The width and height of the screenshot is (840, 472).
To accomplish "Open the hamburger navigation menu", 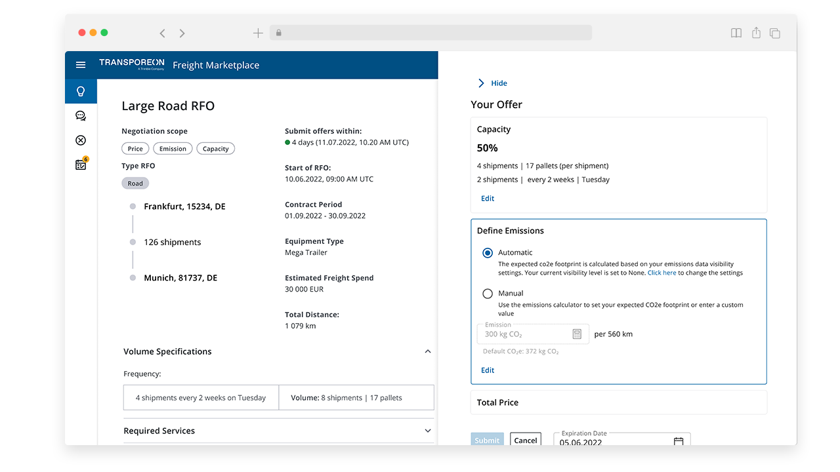I will 81,65.
